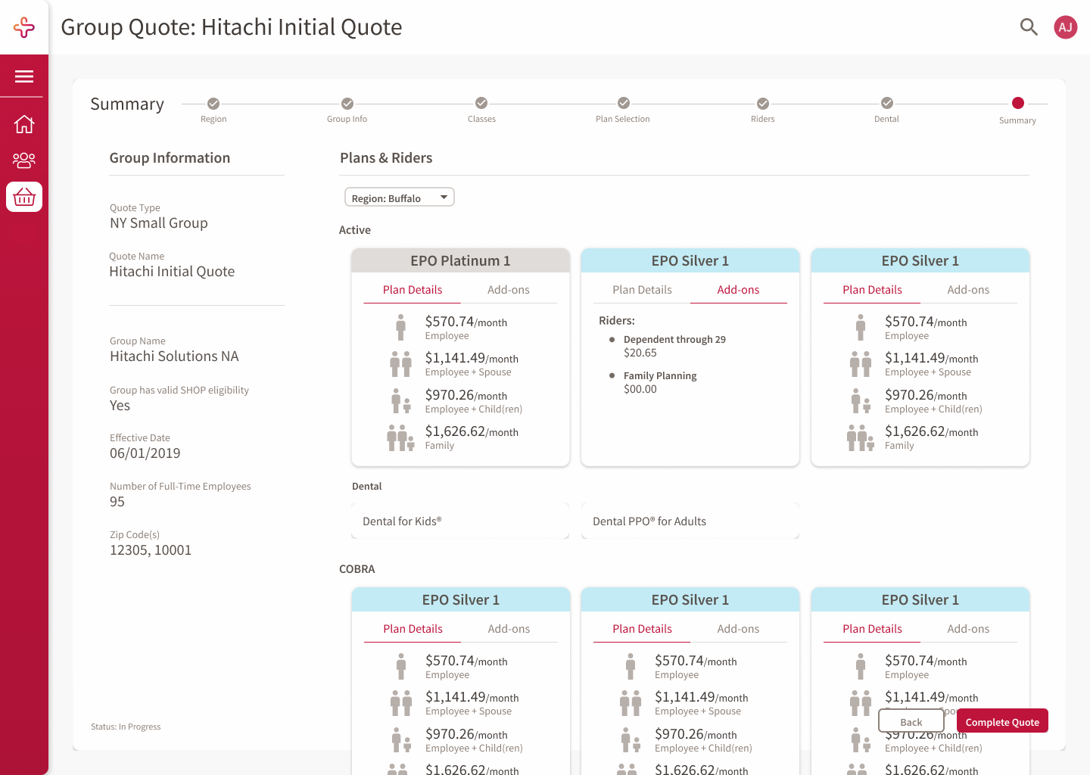Click the COBRA section label
This screenshot has height=775, width=1090.
point(357,569)
